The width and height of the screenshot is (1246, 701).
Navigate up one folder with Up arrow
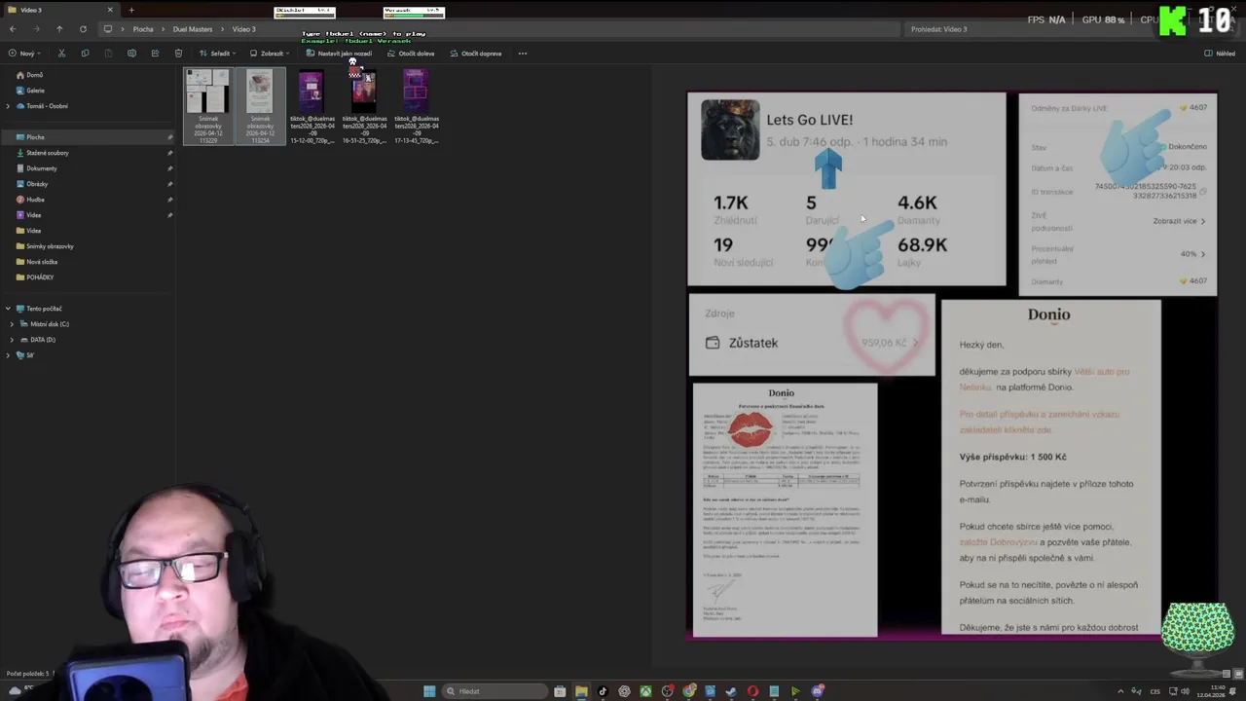[x=59, y=29]
